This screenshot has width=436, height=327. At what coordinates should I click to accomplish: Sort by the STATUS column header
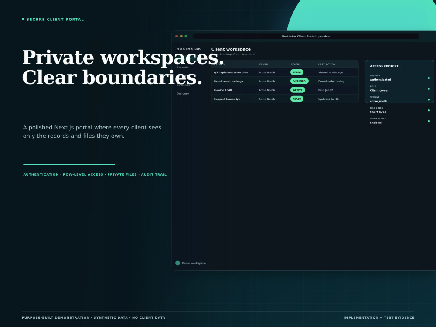point(296,64)
